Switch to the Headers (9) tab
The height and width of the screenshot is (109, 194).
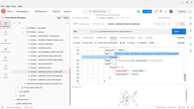[x=102, y=38]
